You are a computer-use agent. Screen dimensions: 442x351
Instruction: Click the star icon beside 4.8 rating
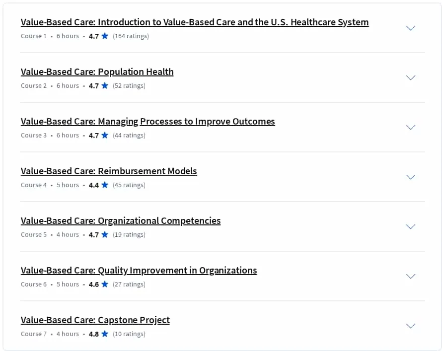105,334
